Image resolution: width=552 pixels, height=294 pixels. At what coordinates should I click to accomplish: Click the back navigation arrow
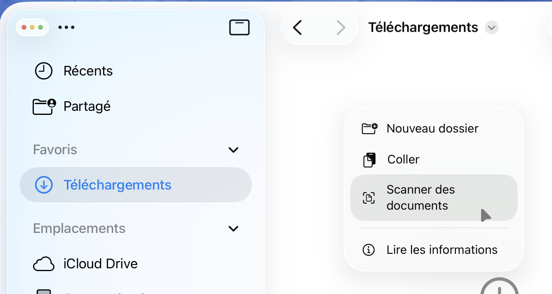297,27
